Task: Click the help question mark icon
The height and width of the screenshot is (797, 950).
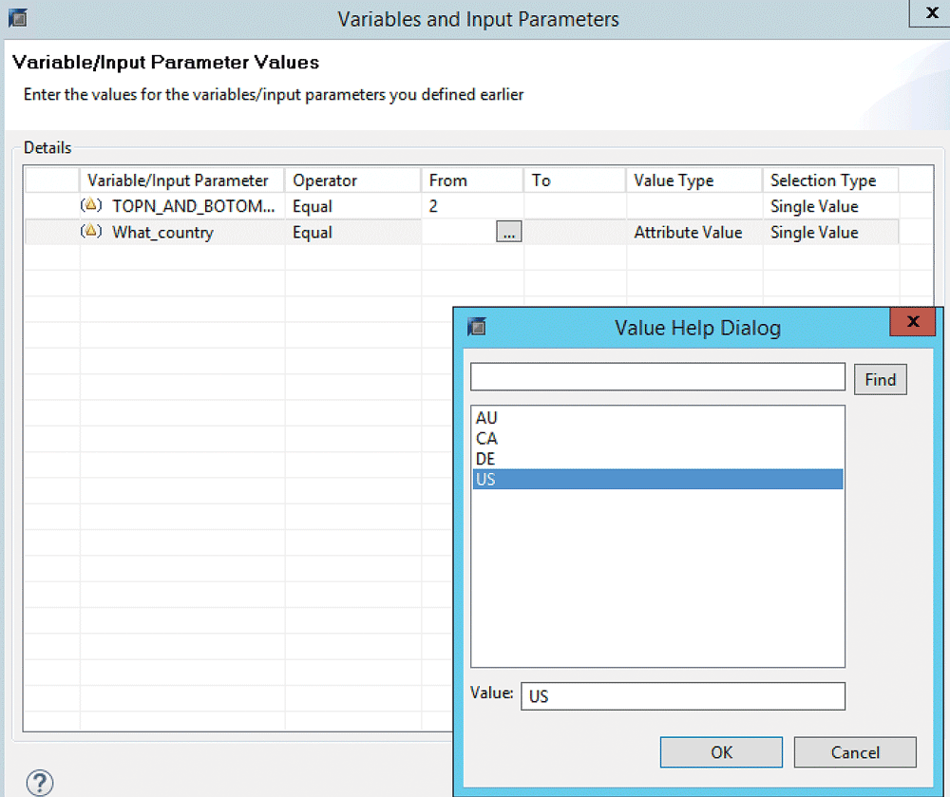Action: click(x=39, y=782)
